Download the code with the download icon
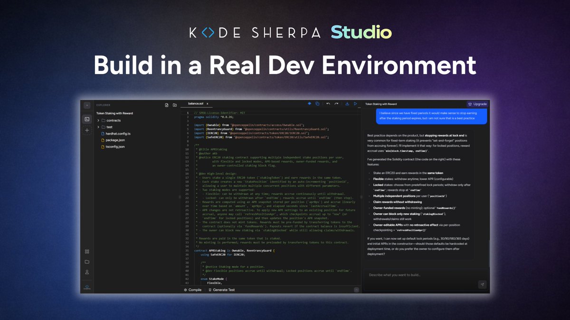 347,104
